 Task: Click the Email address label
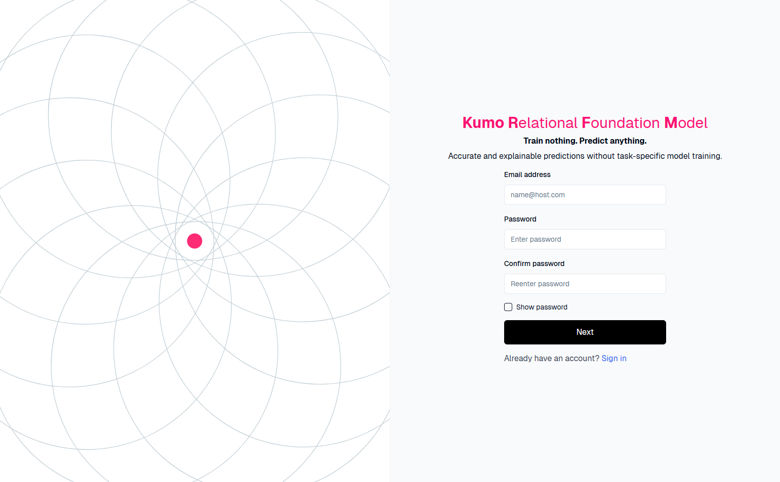pos(527,174)
